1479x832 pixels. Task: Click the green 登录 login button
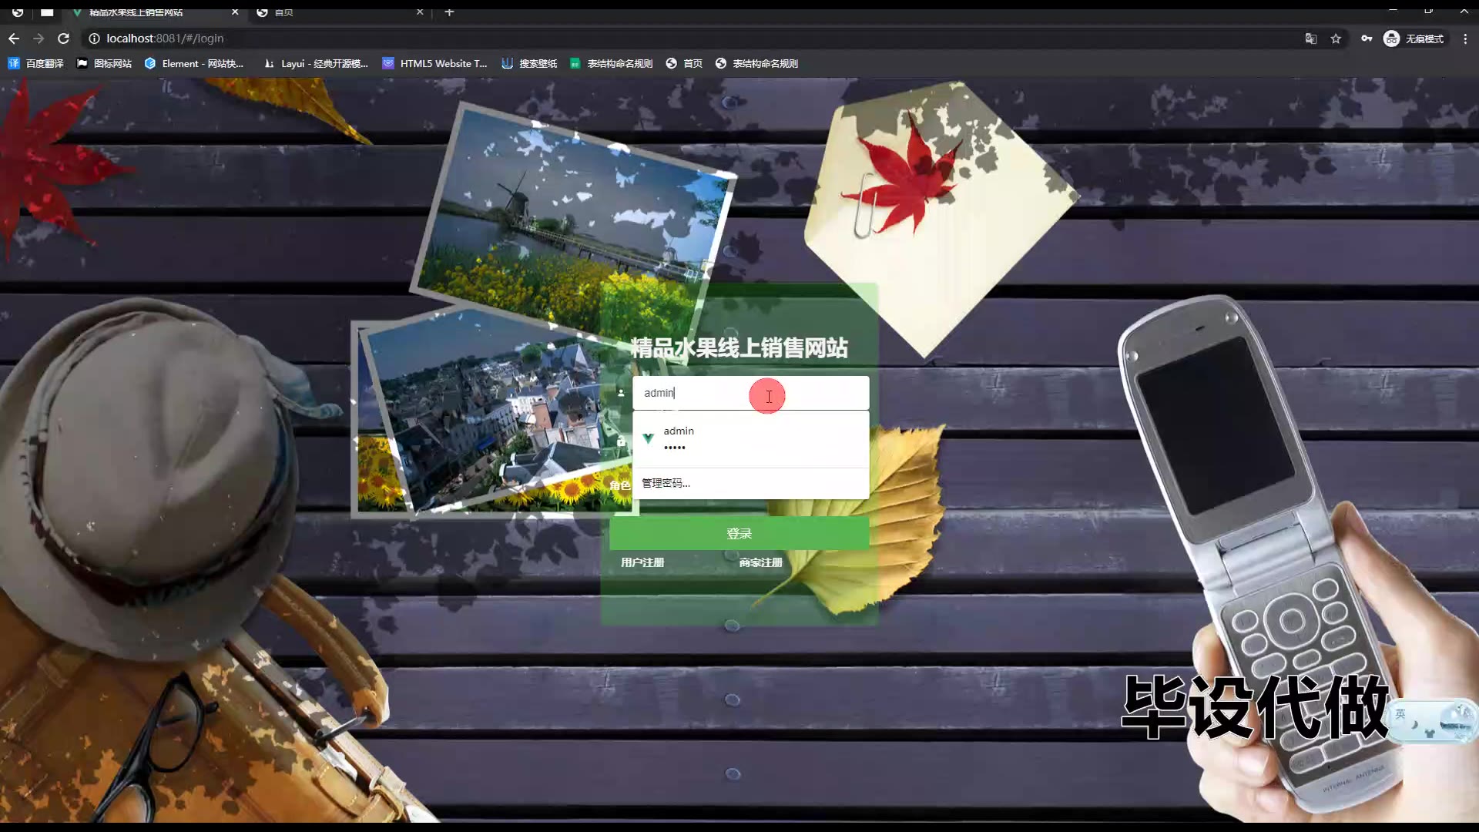pyautogui.click(x=739, y=533)
